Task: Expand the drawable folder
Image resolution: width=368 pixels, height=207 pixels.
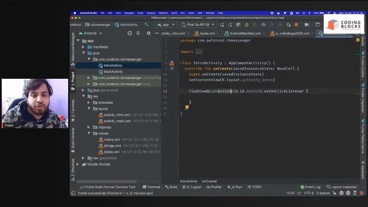Action: 89,102
